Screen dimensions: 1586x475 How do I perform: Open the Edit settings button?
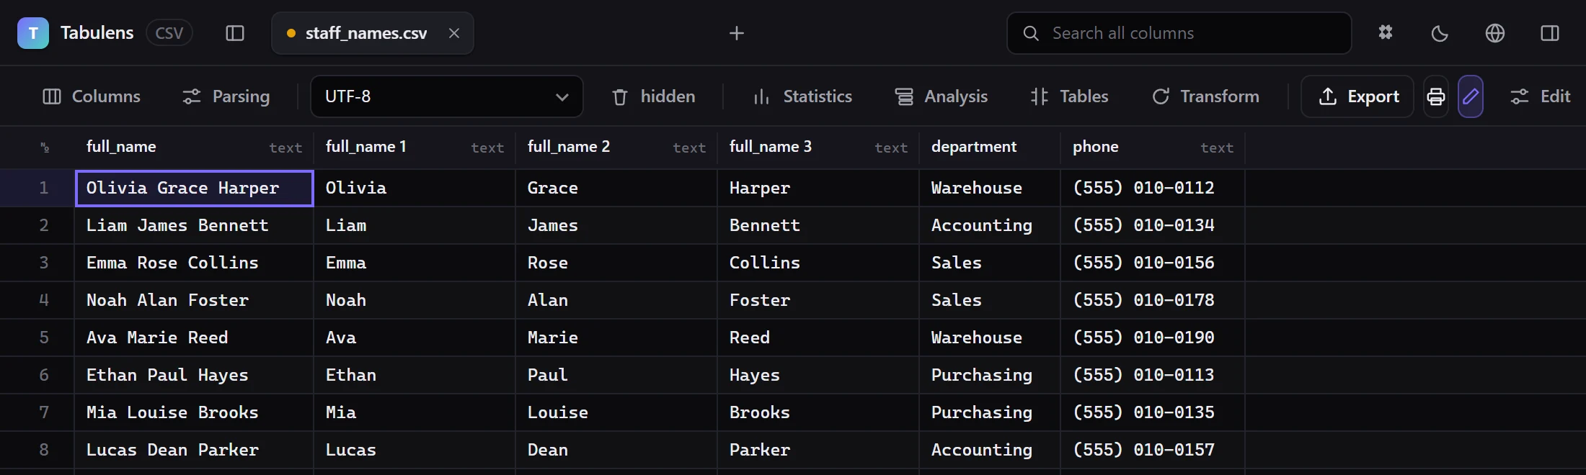click(x=1541, y=96)
